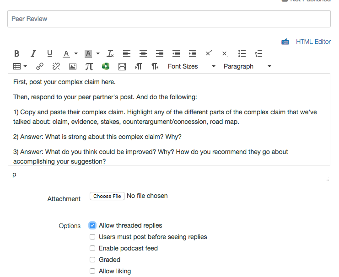Insert a math equation with the Pi icon

tap(89, 66)
